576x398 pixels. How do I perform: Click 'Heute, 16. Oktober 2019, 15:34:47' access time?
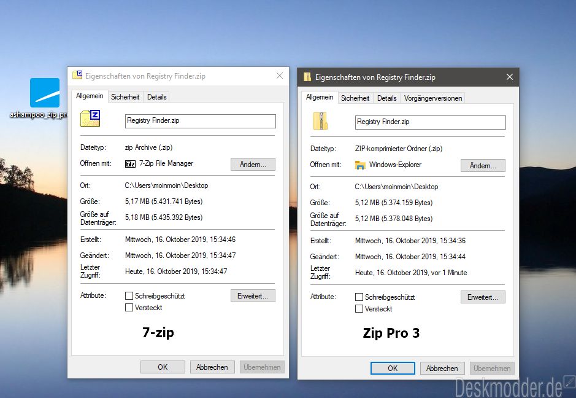click(x=176, y=271)
